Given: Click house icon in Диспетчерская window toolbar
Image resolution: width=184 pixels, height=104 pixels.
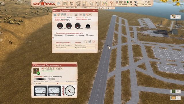Looking at the screenshot, I should [x=59, y=68].
